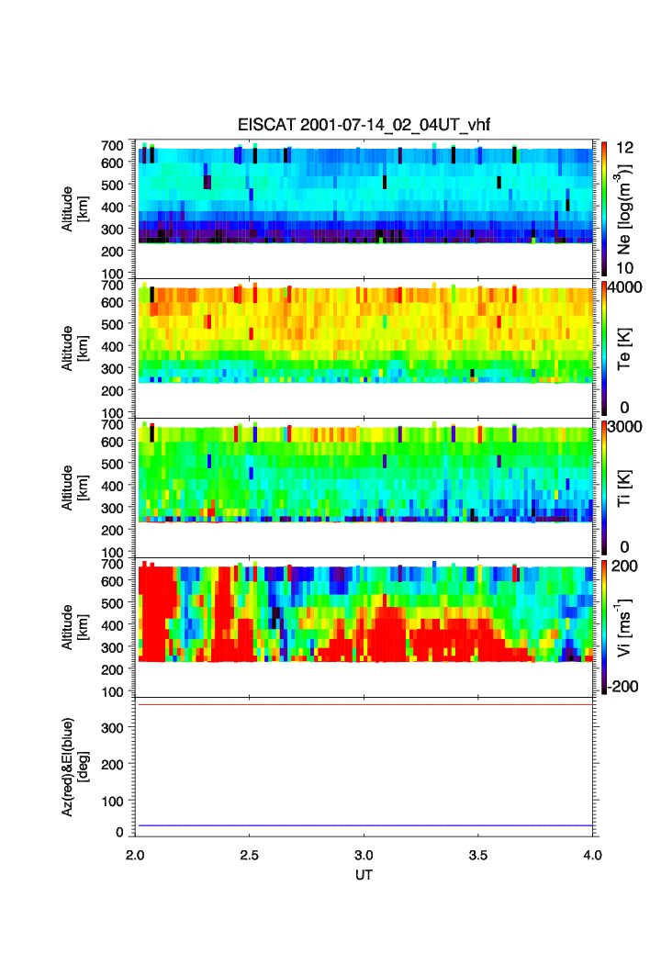
Task: Click the 4000 value on Te colorbar
Action: (x=628, y=286)
